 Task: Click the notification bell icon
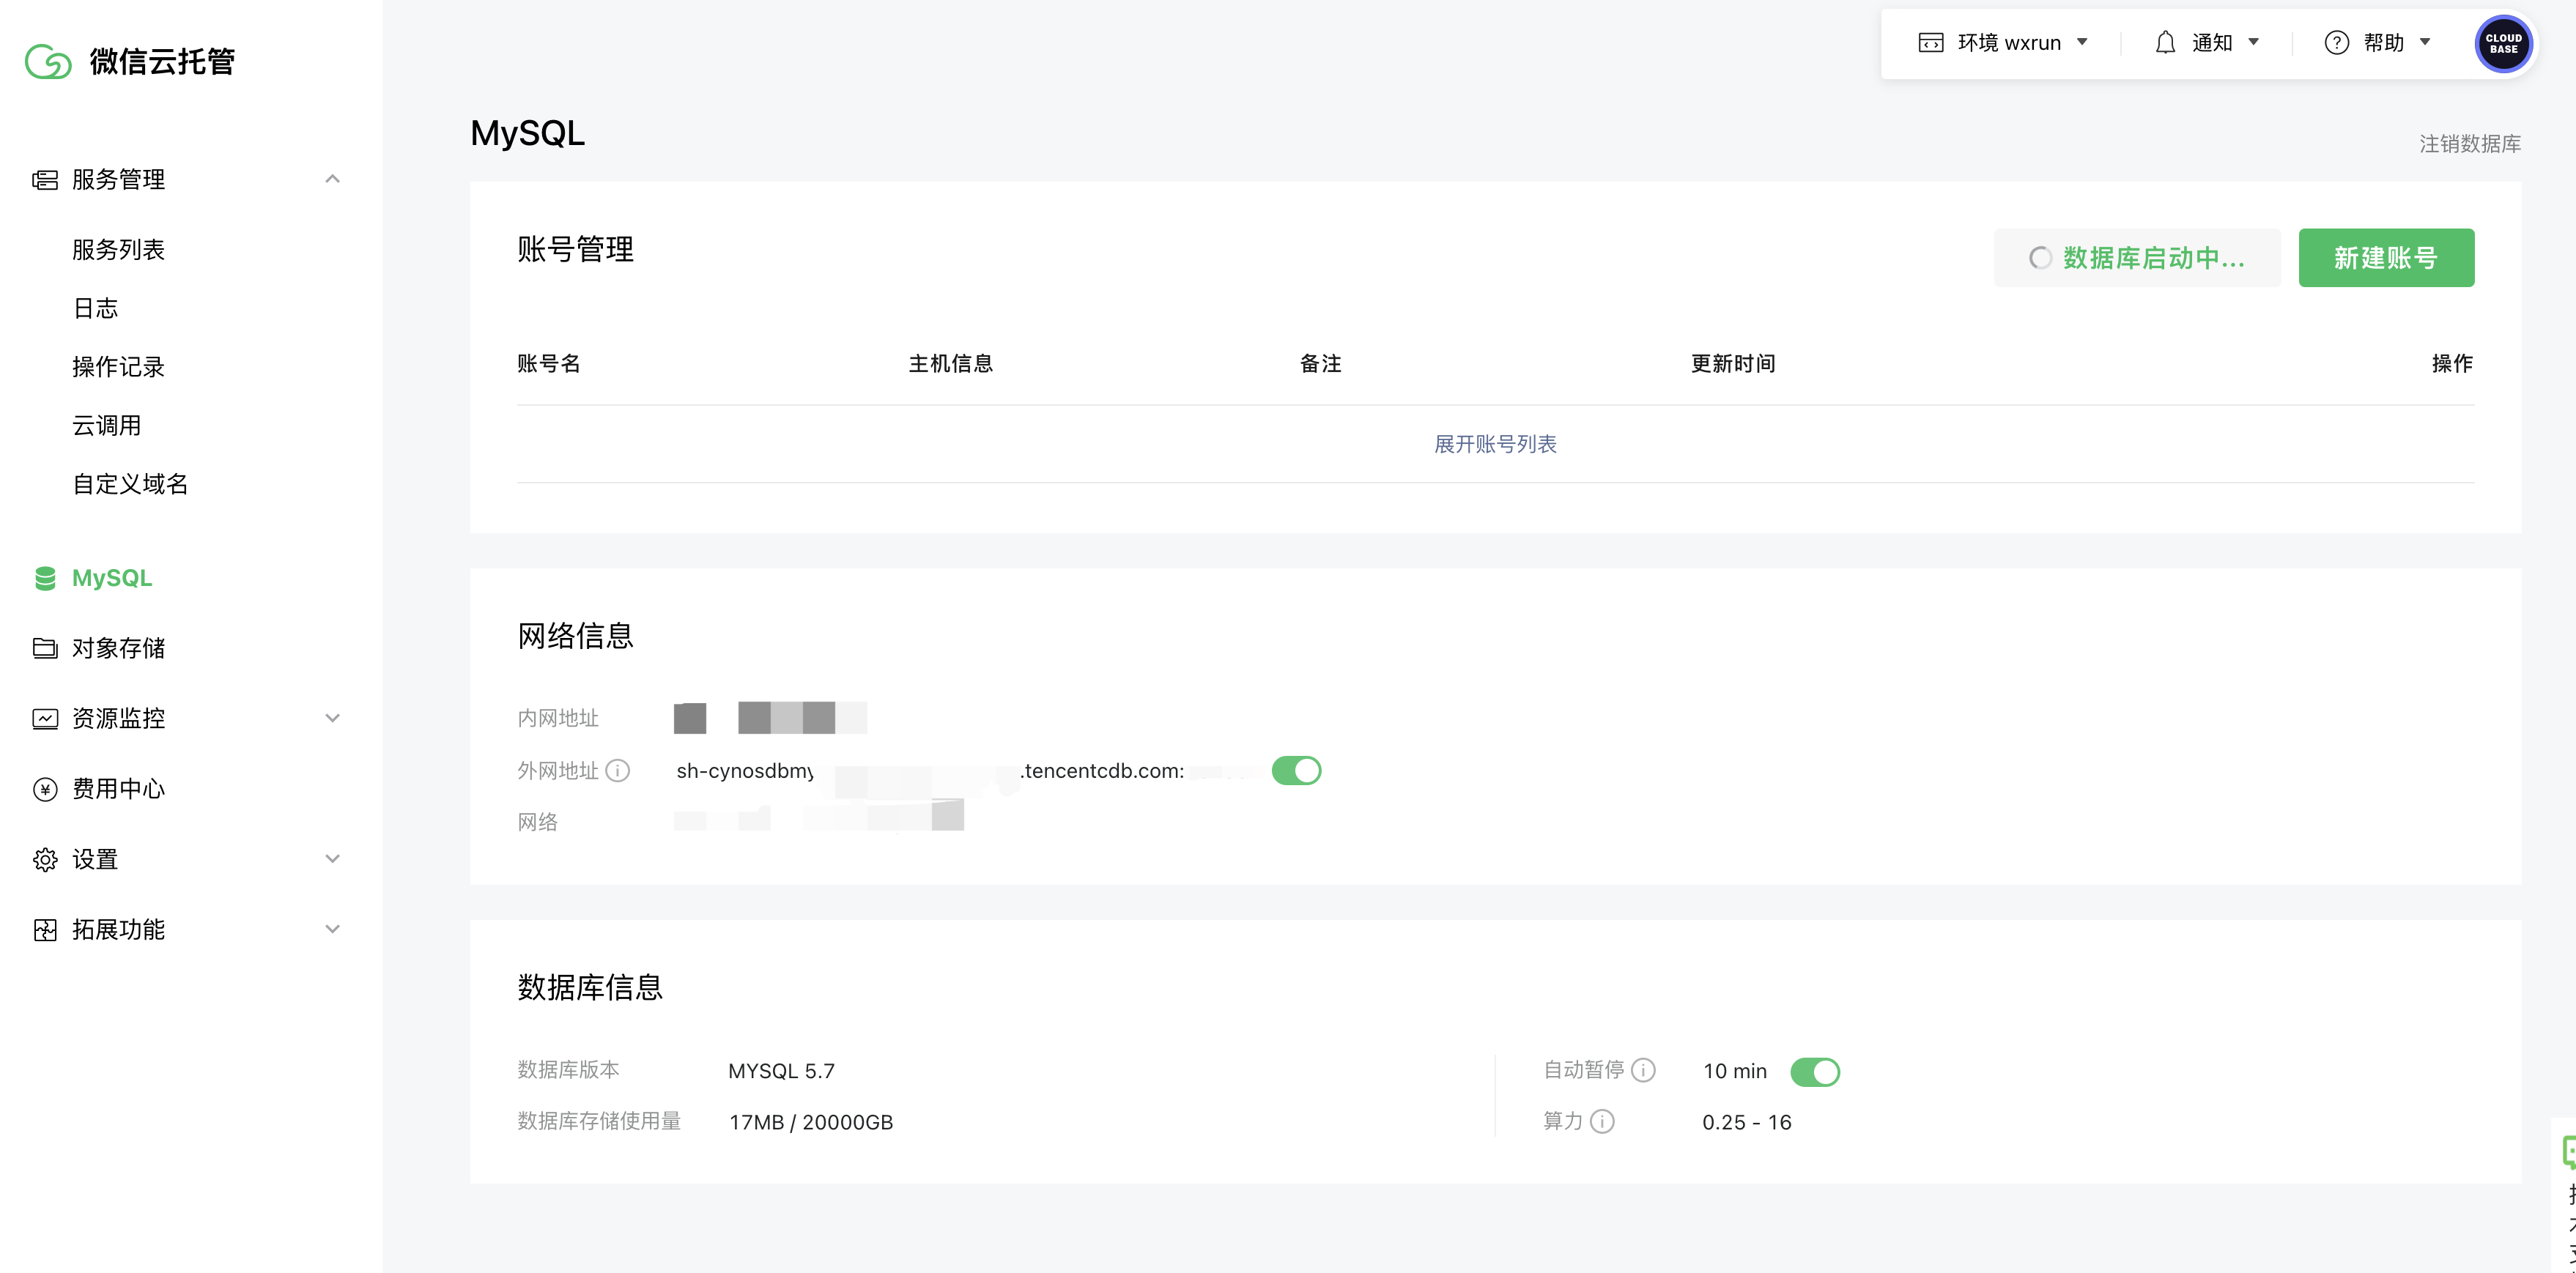coord(2165,43)
